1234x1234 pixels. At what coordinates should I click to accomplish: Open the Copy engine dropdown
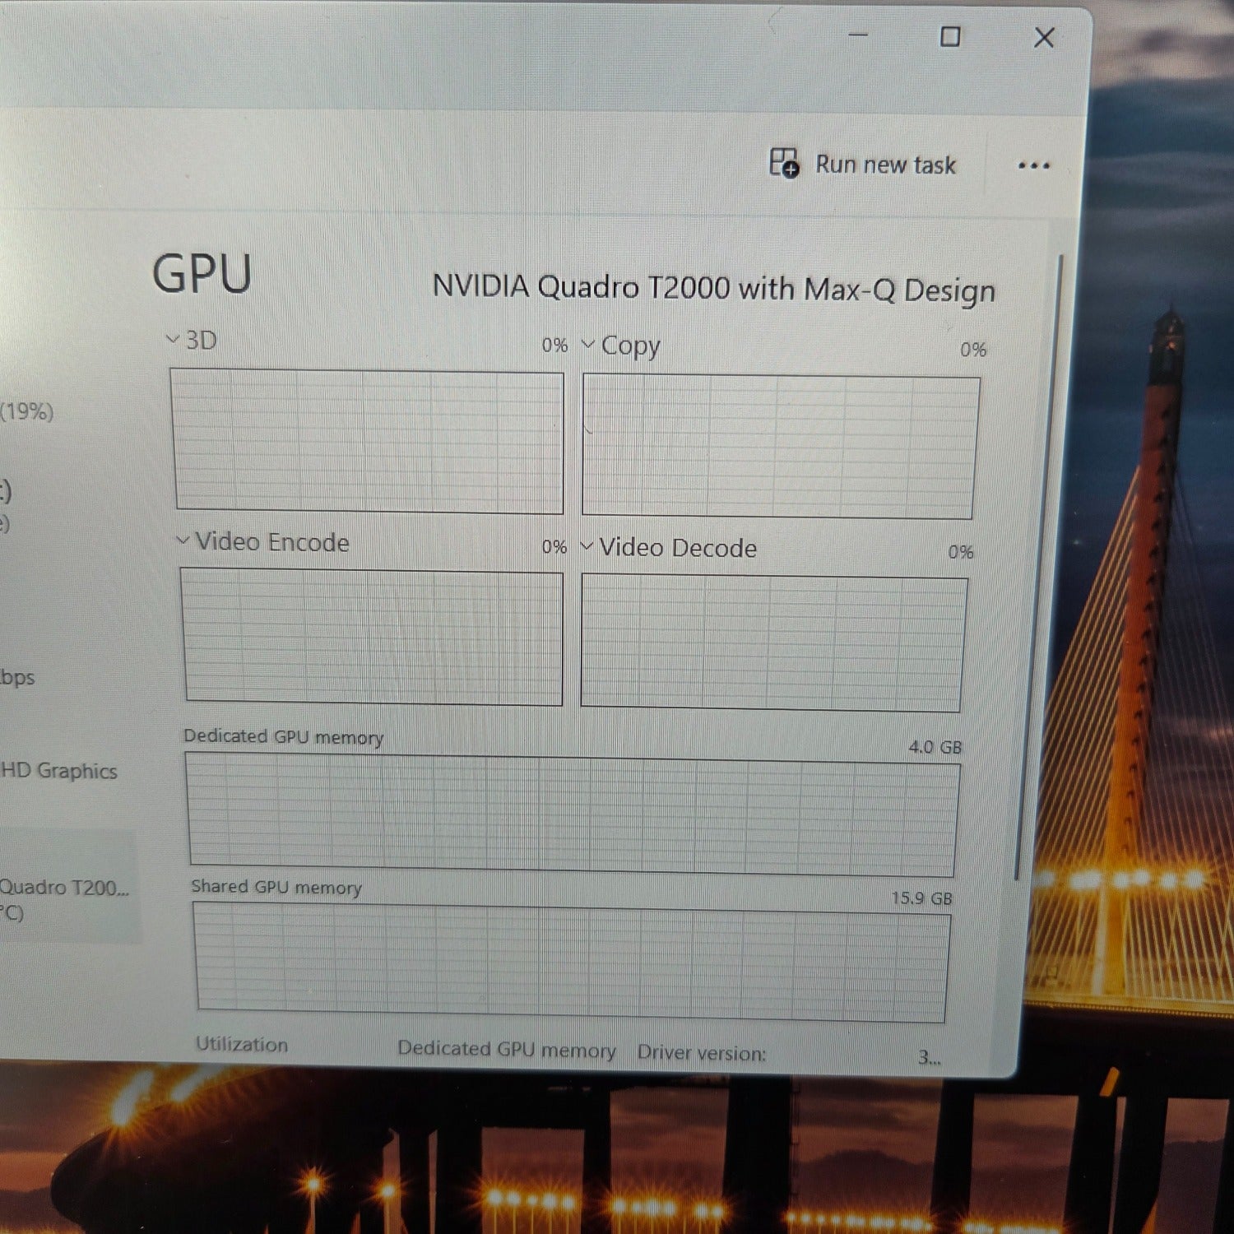(x=588, y=344)
